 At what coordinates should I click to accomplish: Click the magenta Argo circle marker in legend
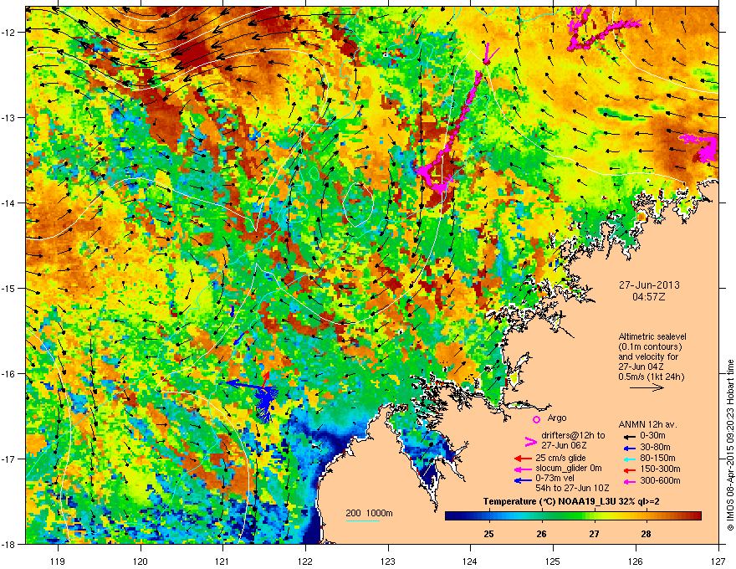pyautogui.click(x=536, y=419)
